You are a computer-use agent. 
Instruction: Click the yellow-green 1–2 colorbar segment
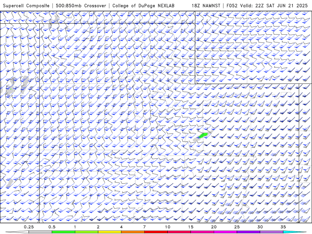(x=87, y=232)
